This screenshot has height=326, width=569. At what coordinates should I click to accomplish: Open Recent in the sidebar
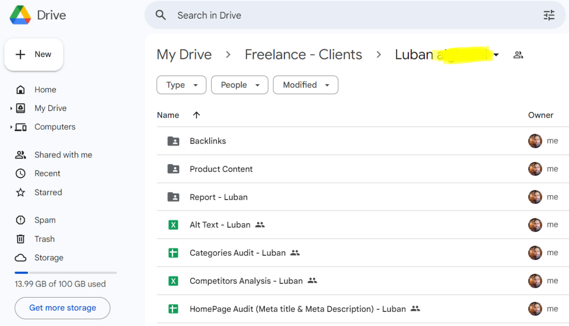click(x=47, y=173)
